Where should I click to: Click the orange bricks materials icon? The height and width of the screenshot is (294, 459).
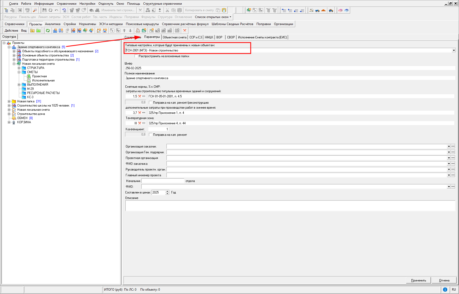click(323, 10)
